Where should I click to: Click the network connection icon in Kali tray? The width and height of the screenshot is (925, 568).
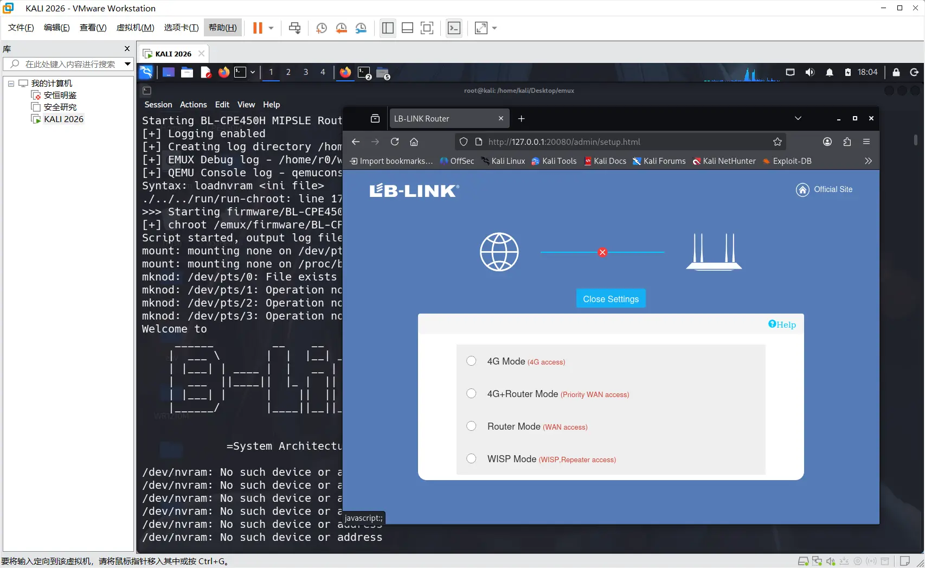point(790,72)
